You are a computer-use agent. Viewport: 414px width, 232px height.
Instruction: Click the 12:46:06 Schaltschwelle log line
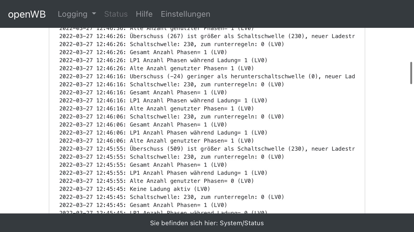tap(172, 117)
